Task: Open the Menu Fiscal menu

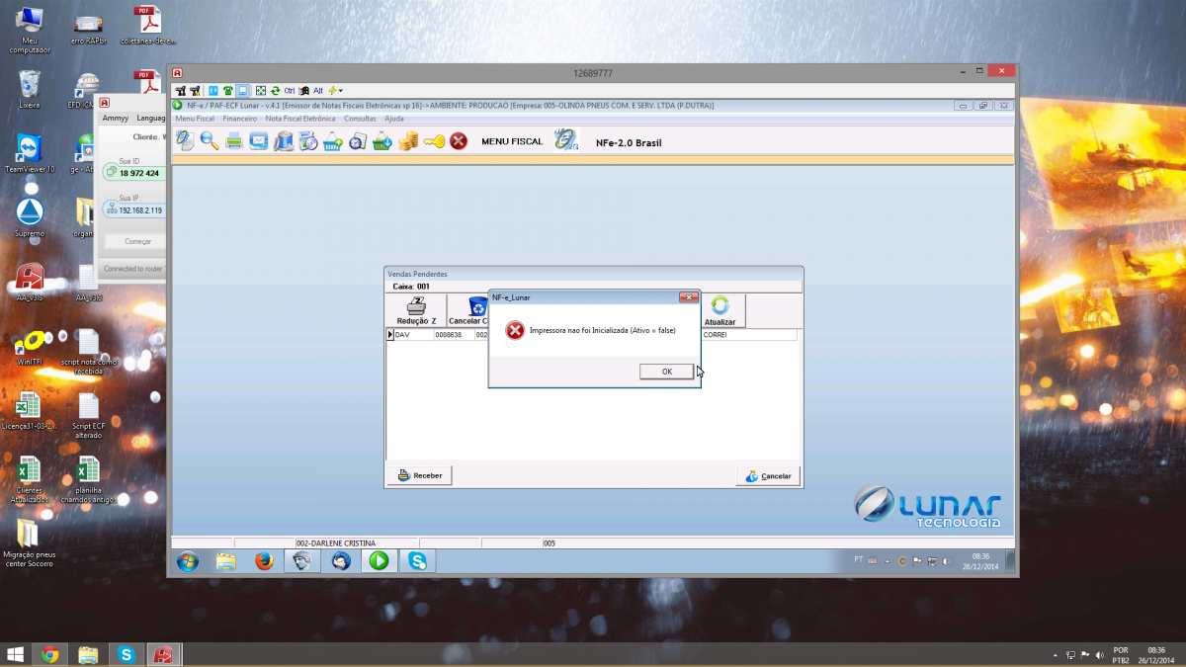Action: 195,118
